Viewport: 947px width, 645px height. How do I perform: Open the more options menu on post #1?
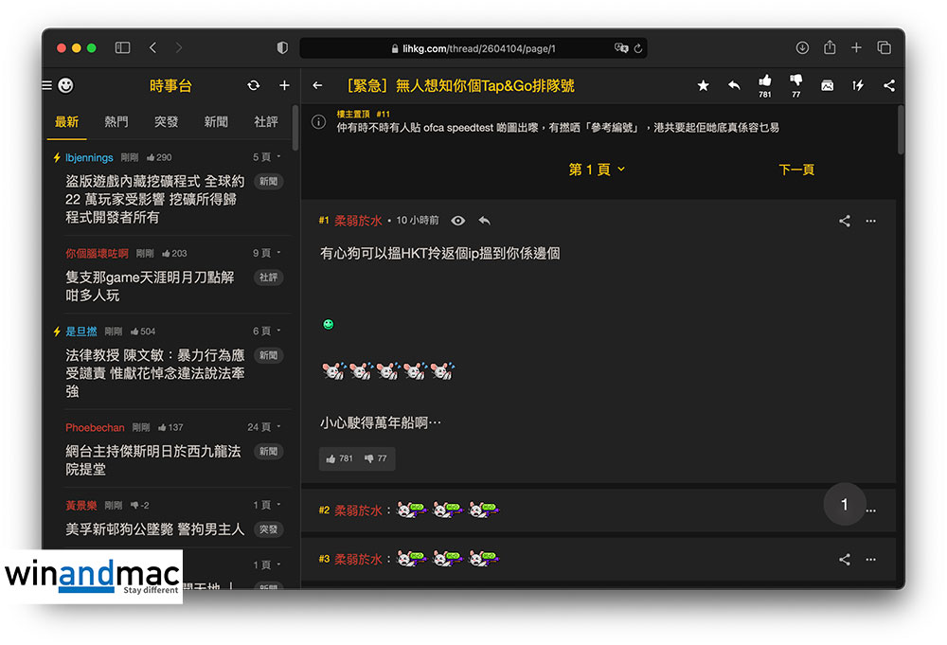click(871, 221)
